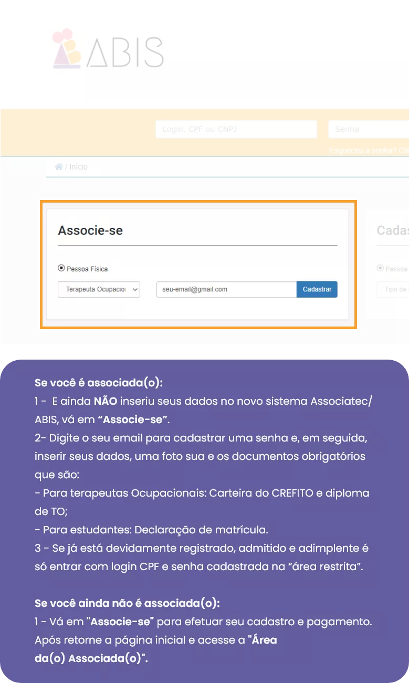Select the Pessoa Física radio in Associe-se
This screenshot has width=409, height=683.
(61, 268)
